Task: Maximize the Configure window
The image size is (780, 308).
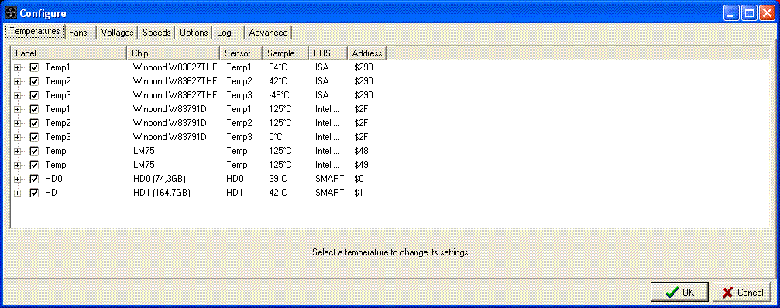Action: pyautogui.click(x=749, y=13)
